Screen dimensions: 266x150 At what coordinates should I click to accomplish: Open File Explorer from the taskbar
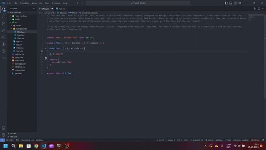click(21, 146)
